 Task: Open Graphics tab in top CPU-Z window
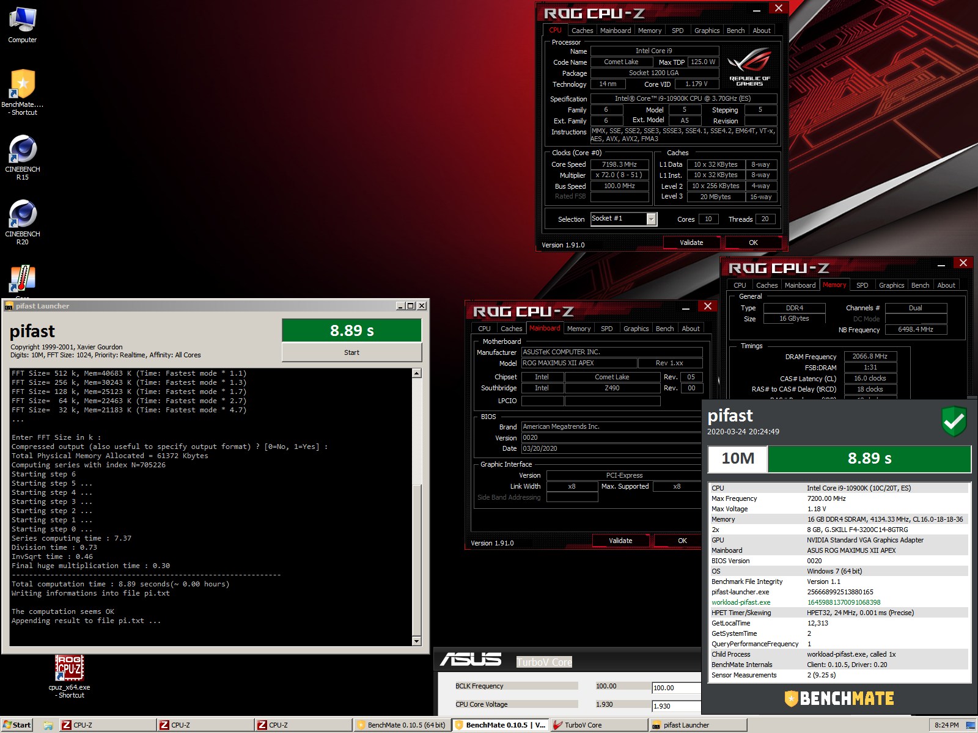tap(707, 31)
